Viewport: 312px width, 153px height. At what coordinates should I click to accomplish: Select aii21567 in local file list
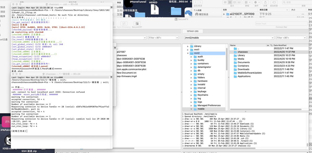(121, 52)
